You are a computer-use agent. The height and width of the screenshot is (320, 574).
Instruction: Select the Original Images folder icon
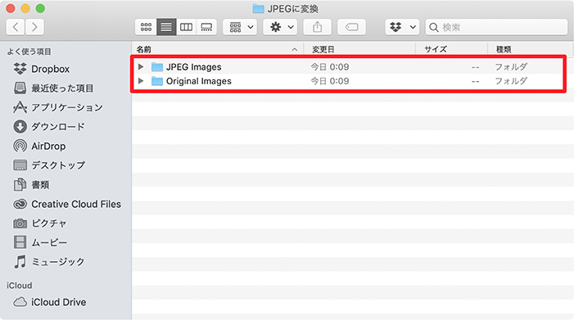coord(157,81)
